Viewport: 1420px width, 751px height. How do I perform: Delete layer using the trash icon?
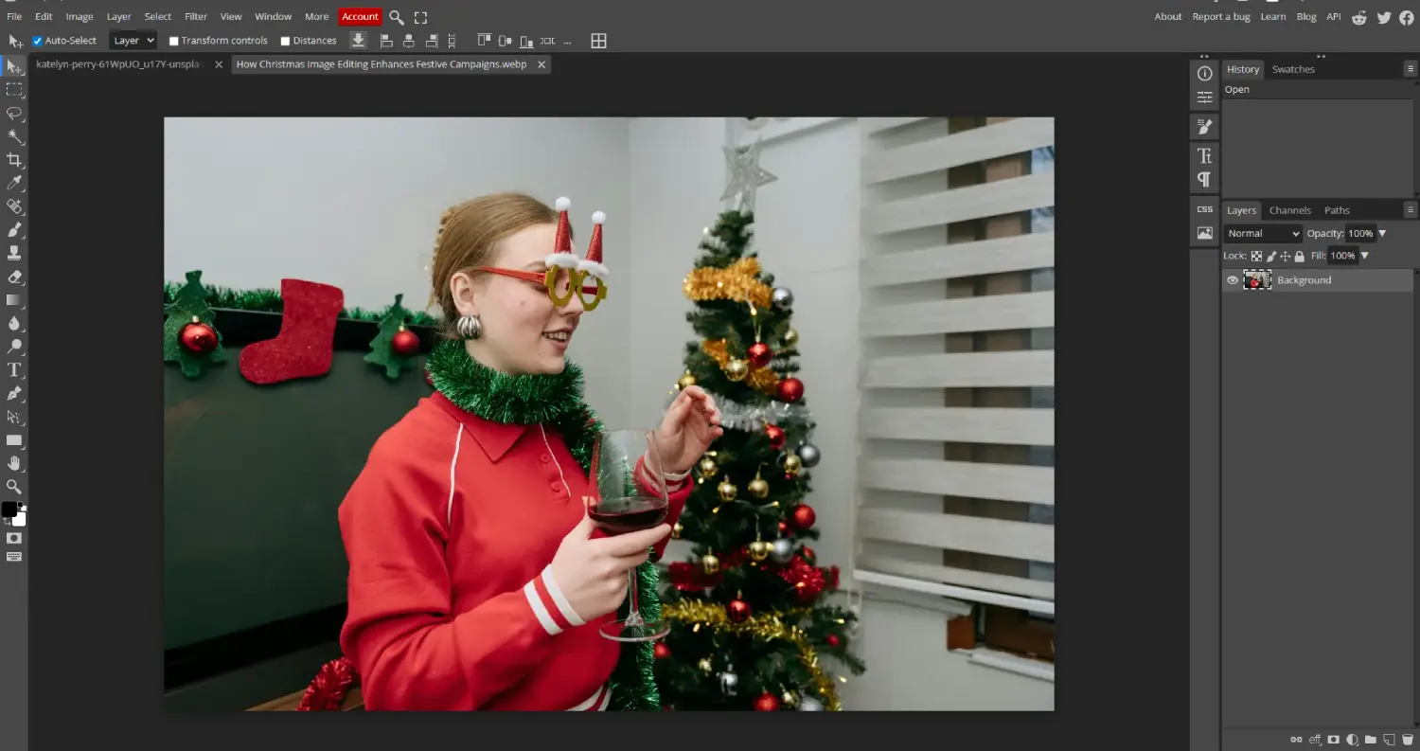pos(1407,740)
